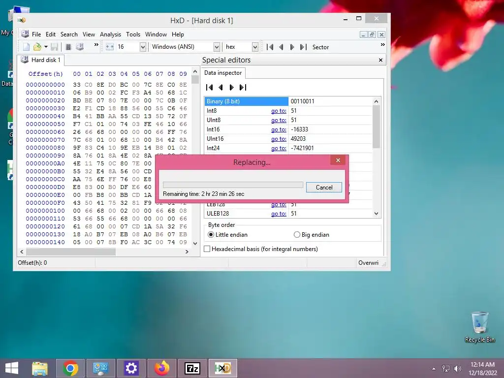Go to last sector in toolbar
Screen dimensions: 504x378
pos(303,47)
